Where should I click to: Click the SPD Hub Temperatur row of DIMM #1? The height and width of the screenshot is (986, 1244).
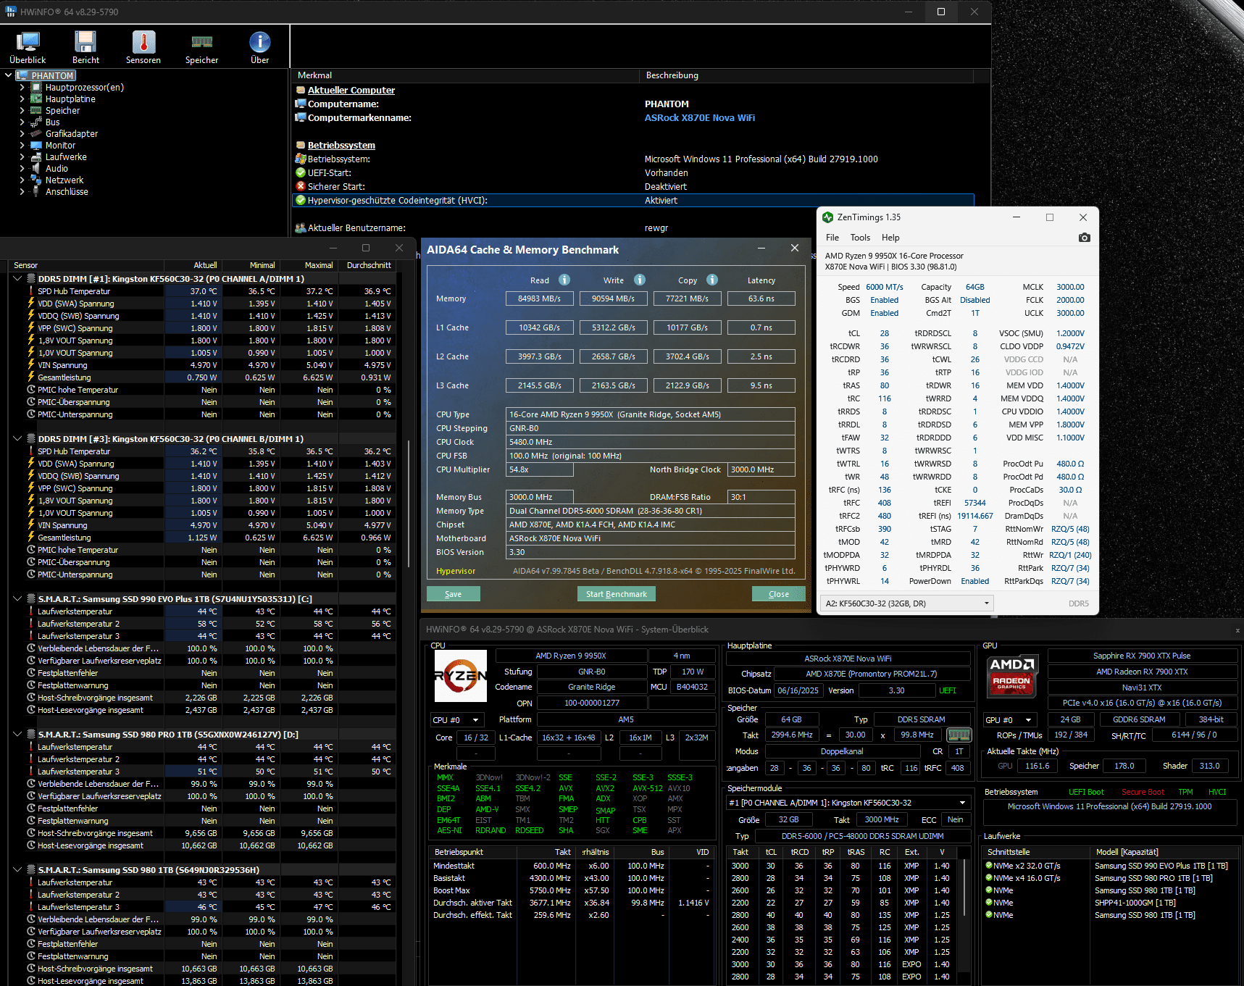[x=203, y=291]
